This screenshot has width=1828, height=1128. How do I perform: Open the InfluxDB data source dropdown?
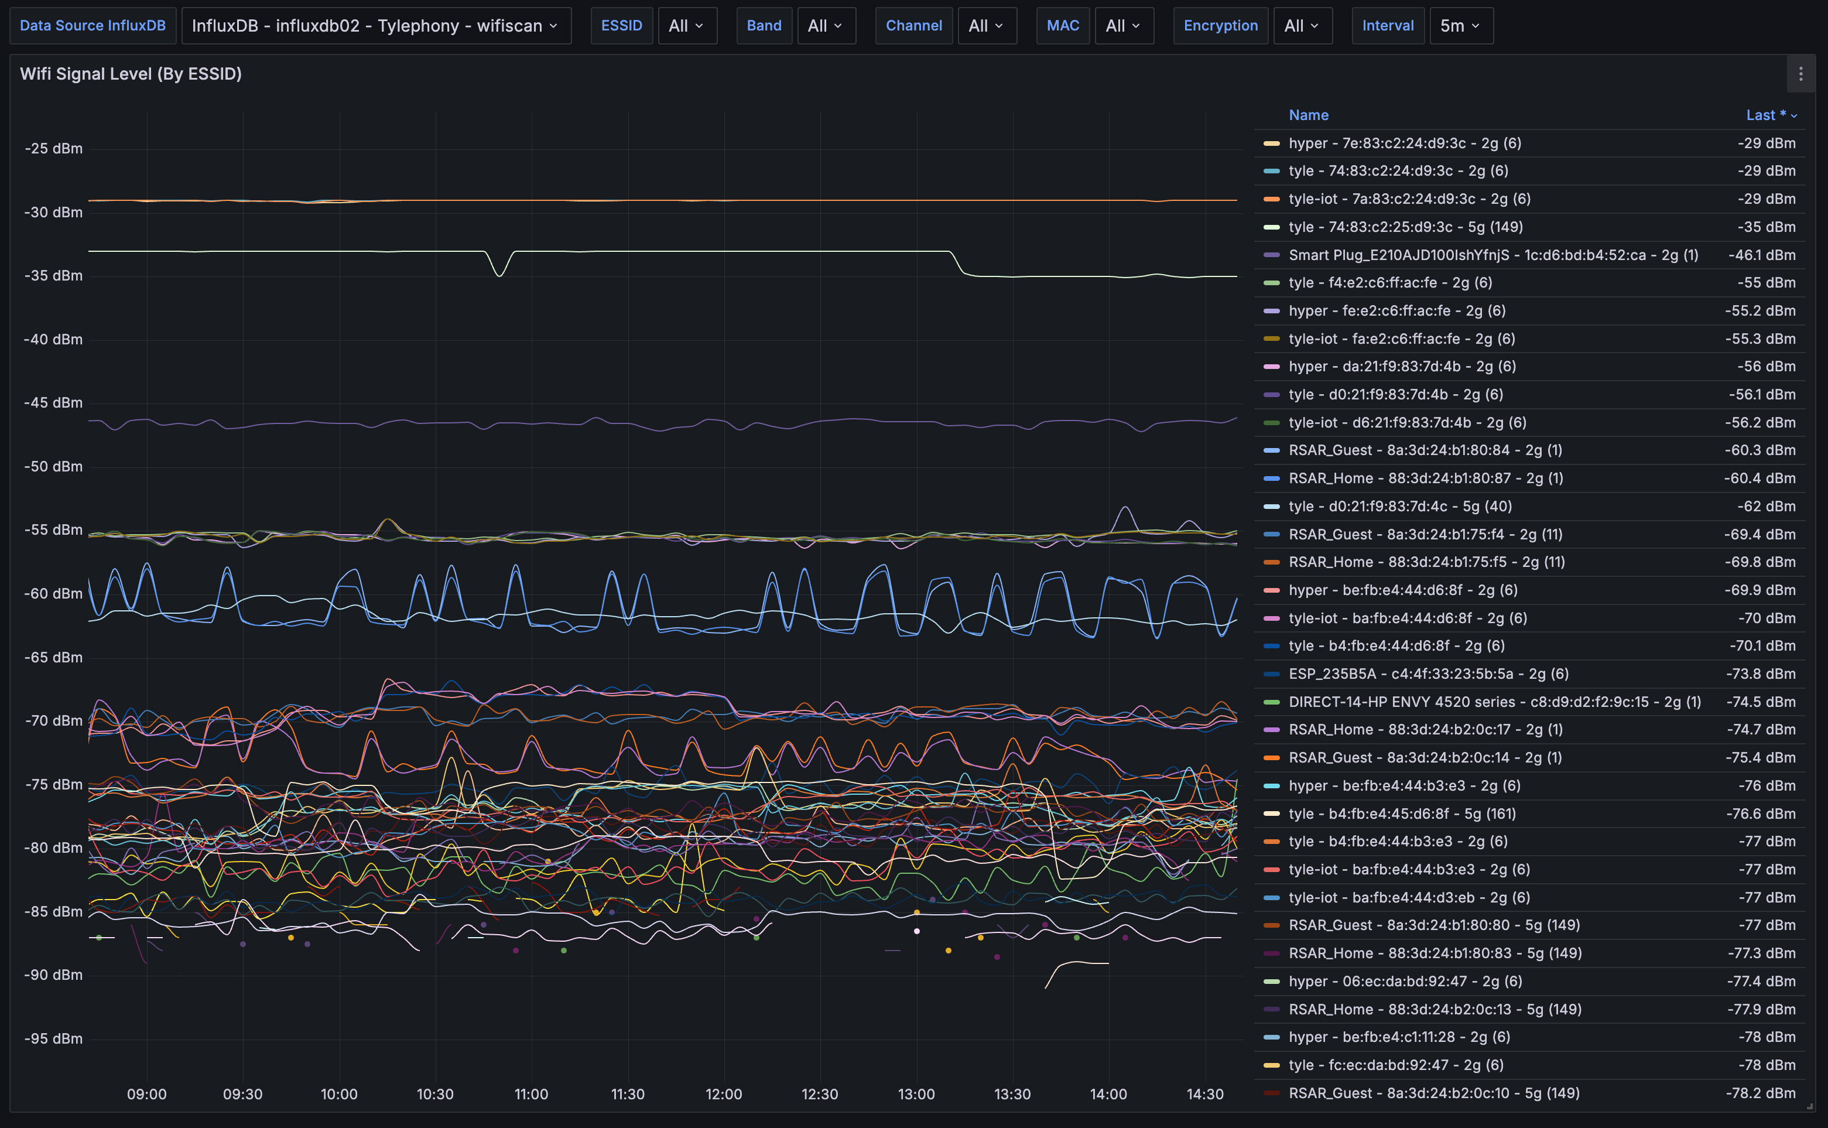(375, 26)
